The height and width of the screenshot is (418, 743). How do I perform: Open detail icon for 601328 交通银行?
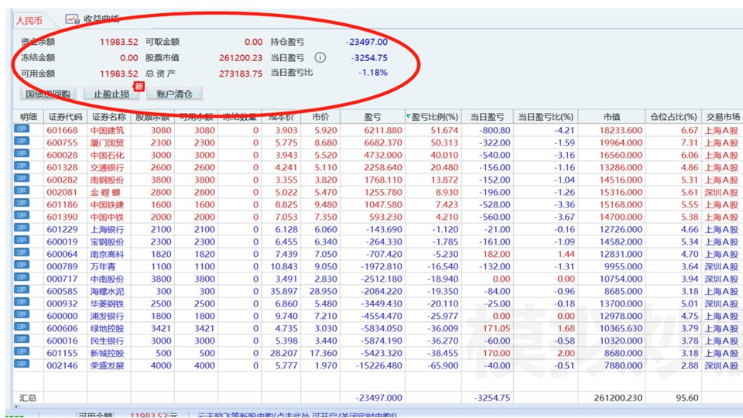[22, 166]
